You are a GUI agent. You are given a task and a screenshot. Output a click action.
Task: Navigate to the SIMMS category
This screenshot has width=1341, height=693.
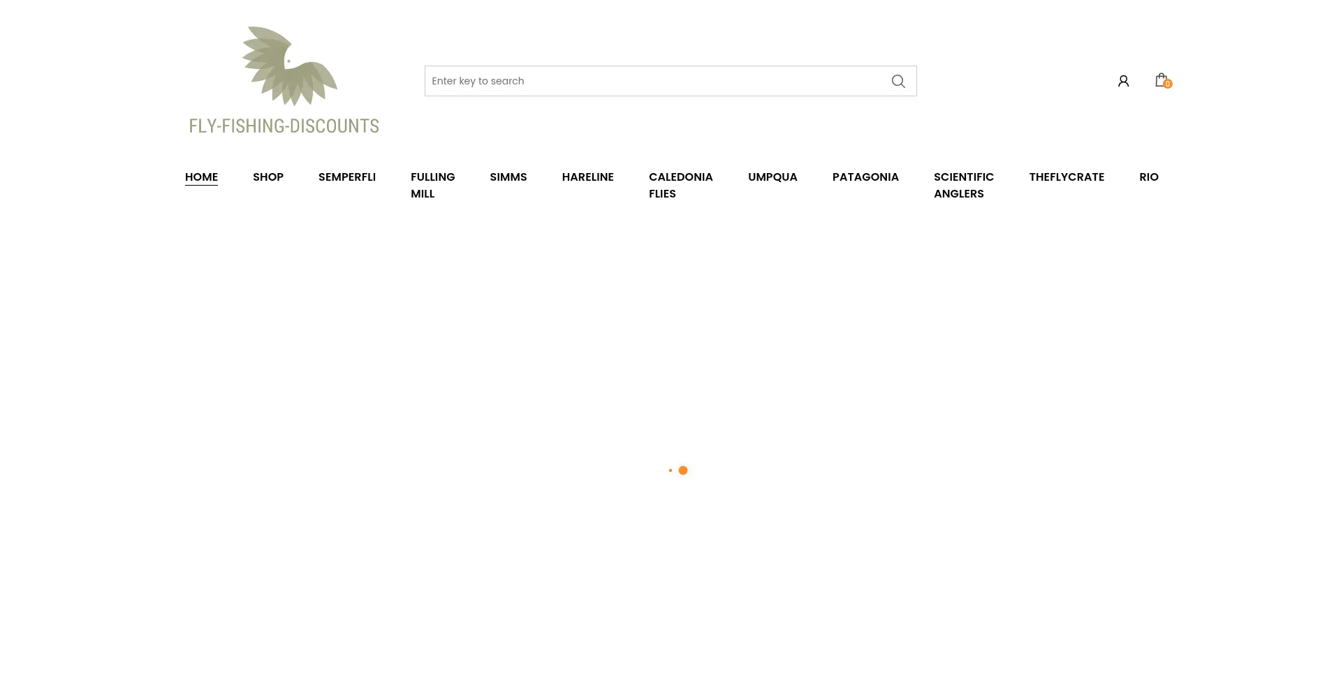pos(508,177)
